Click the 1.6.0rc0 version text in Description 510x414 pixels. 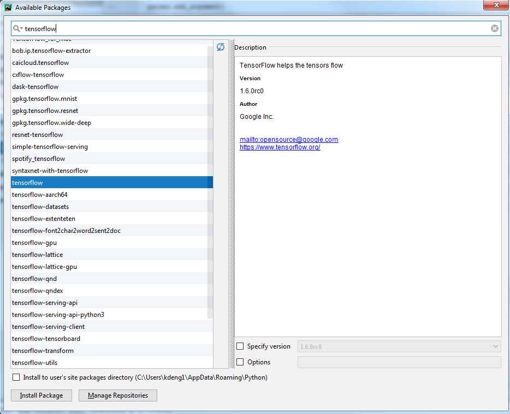click(x=252, y=91)
